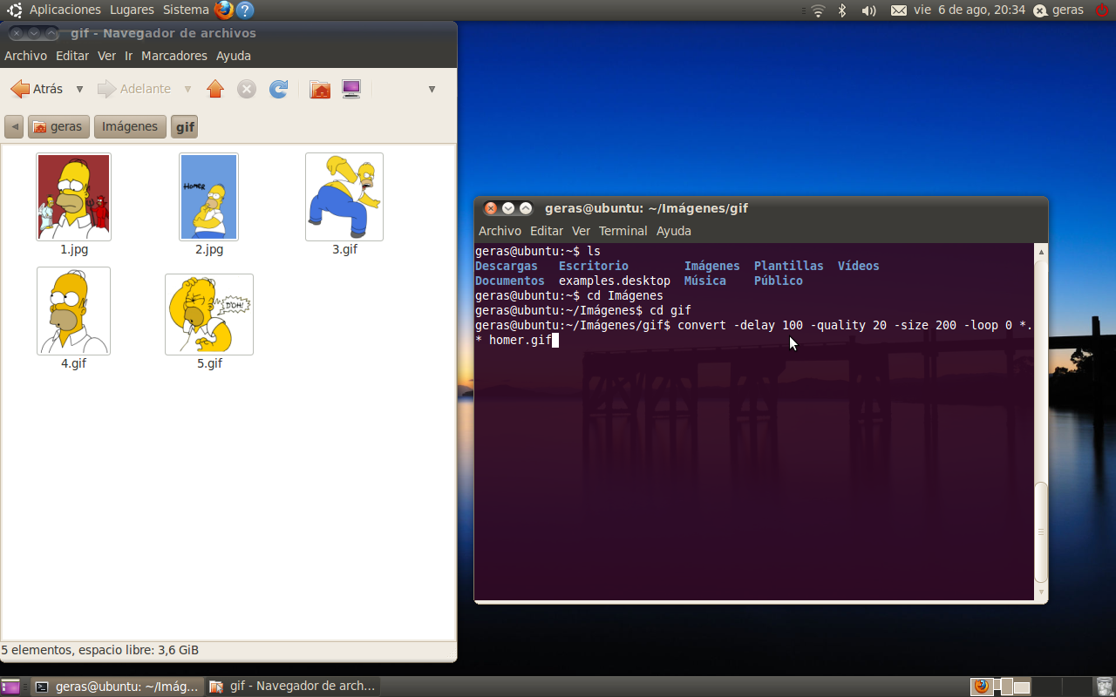Launch Firefox from the top panel

tap(226, 10)
